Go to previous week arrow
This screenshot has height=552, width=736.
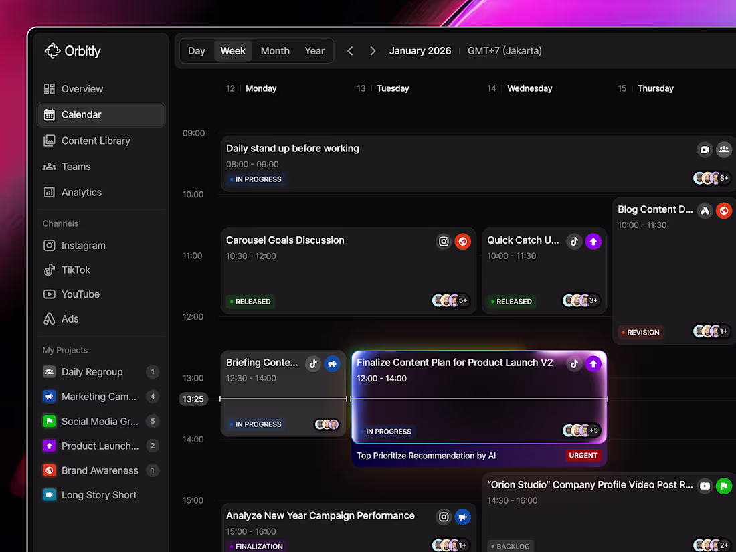350,51
